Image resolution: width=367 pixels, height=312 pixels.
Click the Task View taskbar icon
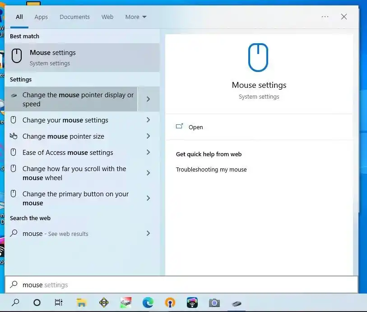(x=59, y=303)
